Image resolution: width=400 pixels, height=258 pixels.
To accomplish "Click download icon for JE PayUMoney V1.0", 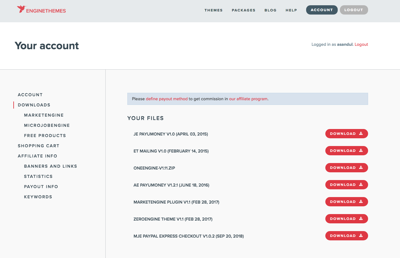I will point(361,134).
